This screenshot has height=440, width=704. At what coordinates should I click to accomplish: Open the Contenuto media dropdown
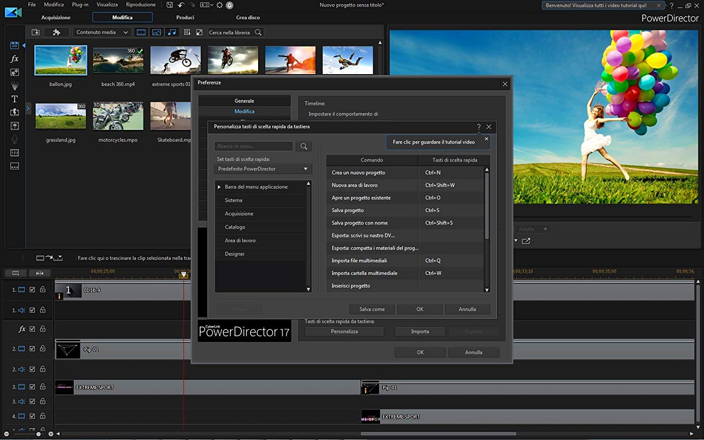(x=102, y=32)
